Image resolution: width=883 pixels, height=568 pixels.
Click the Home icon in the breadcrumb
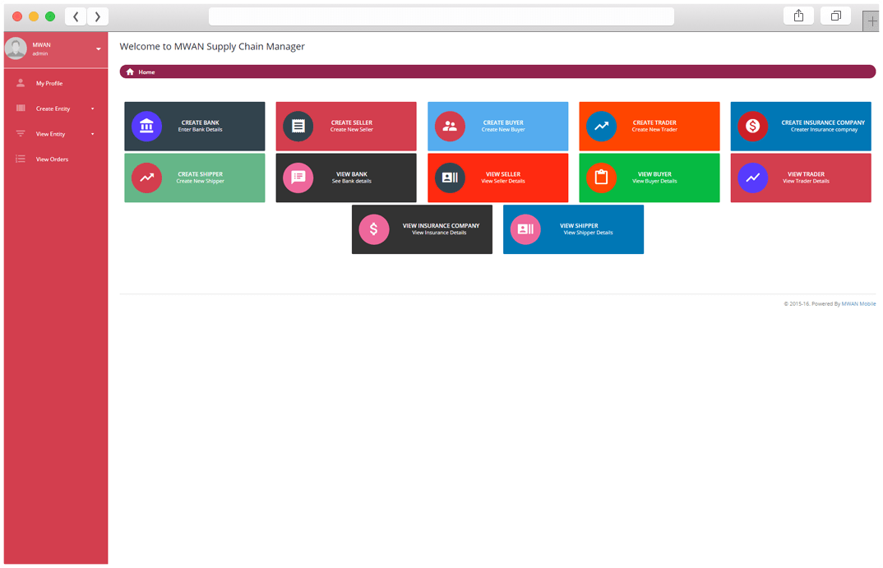point(130,72)
